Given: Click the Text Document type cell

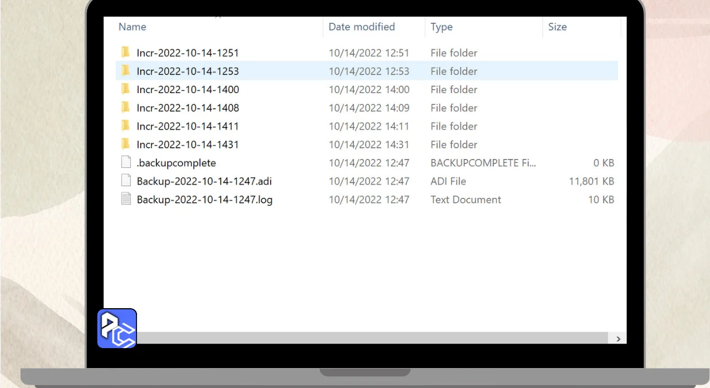Looking at the screenshot, I should pyautogui.click(x=466, y=200).
